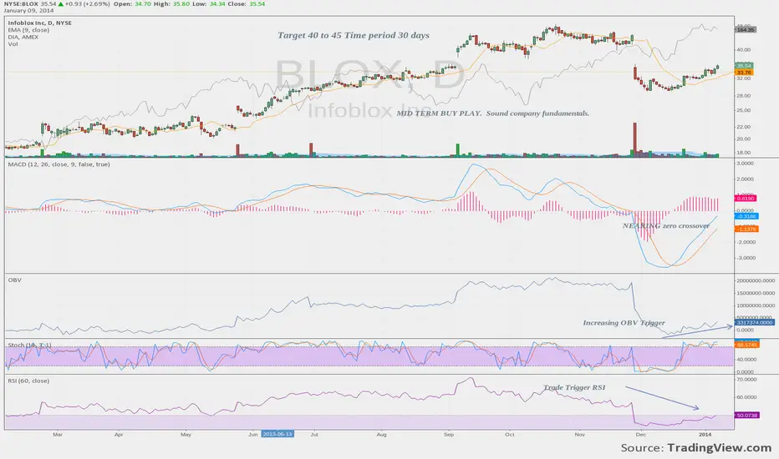The image size is (779, 459).
Task: Click the Target 40 to 45 annotation text
Action: 354,35
